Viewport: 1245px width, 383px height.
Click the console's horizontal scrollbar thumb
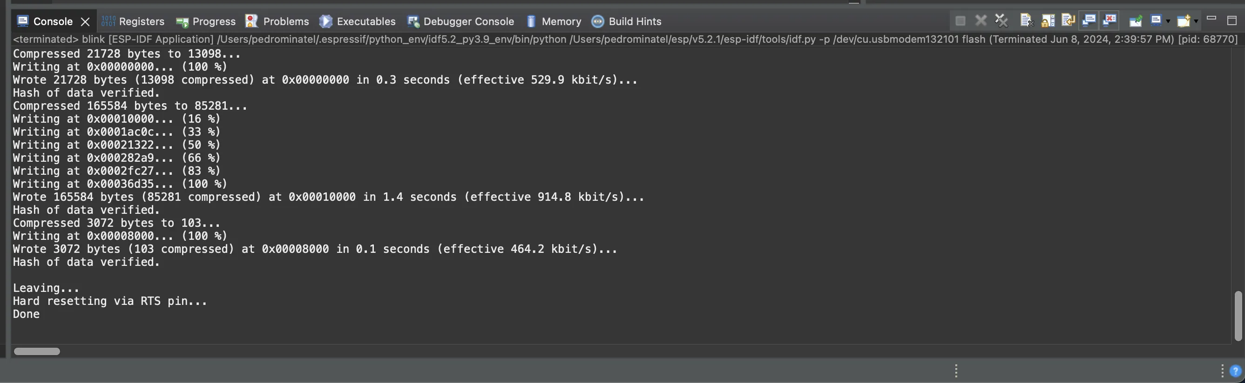coord(37,351)
